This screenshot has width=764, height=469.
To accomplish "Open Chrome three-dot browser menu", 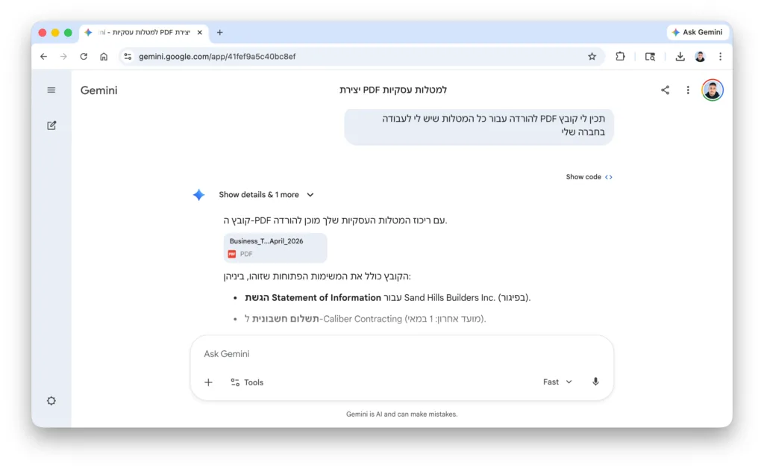I will [720, 57].
